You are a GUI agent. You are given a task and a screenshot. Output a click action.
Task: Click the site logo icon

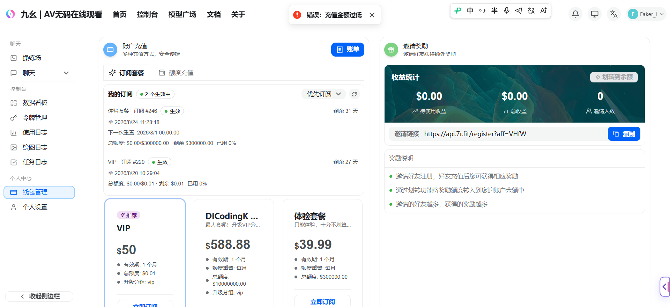tap(10, 14)
